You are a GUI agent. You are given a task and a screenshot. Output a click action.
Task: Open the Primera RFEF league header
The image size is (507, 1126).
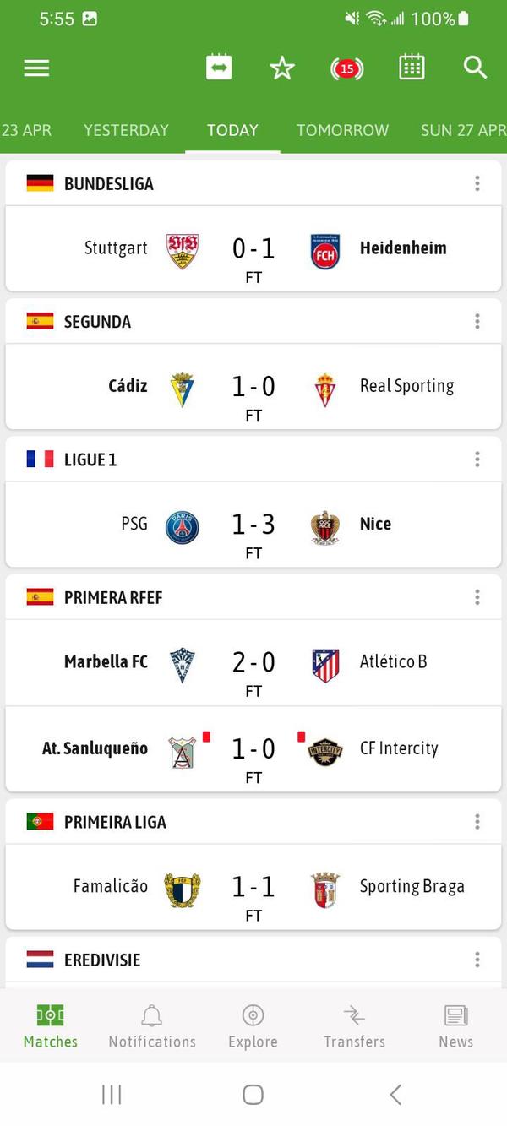[x=113, y=597]
